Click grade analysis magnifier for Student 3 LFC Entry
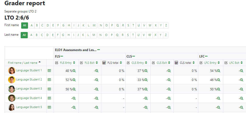This screenshot has height=113, width=246. [219, 89]
